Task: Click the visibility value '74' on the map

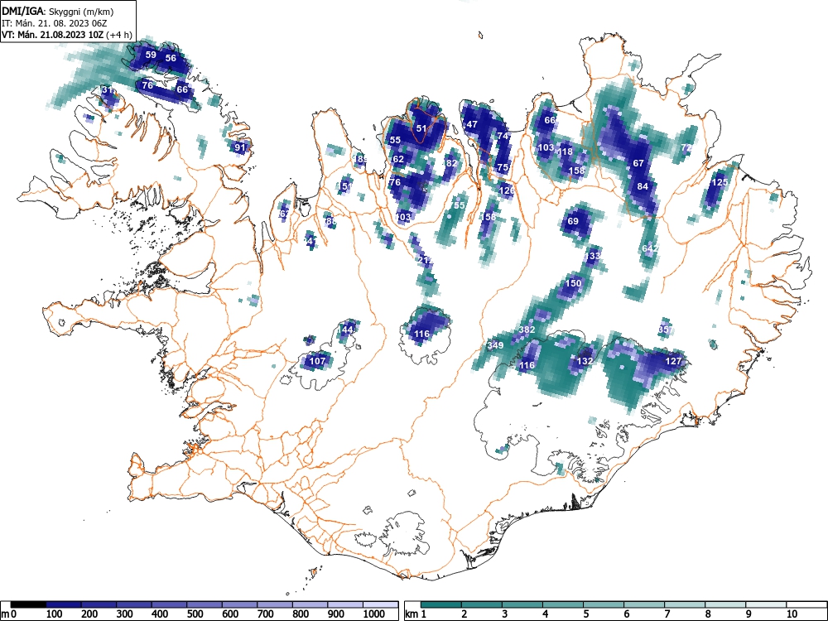Action: pos(503,136)
